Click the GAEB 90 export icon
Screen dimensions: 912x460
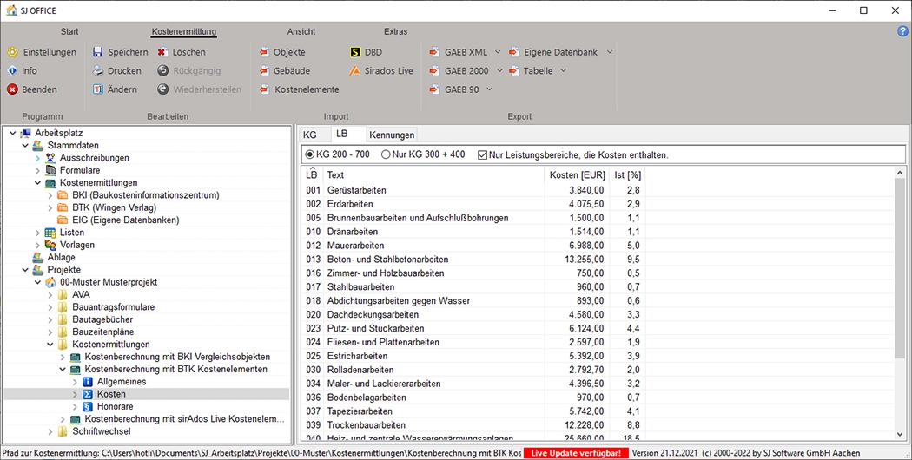[434, 89]
